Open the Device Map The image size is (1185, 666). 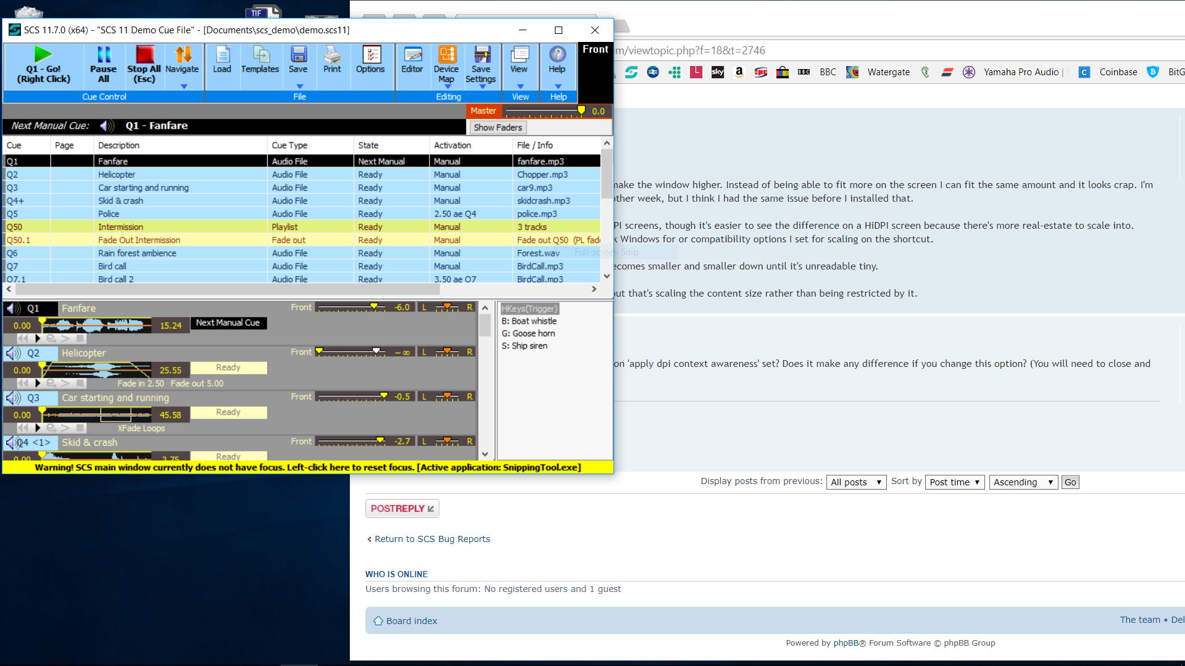click(x=446, y=55)
